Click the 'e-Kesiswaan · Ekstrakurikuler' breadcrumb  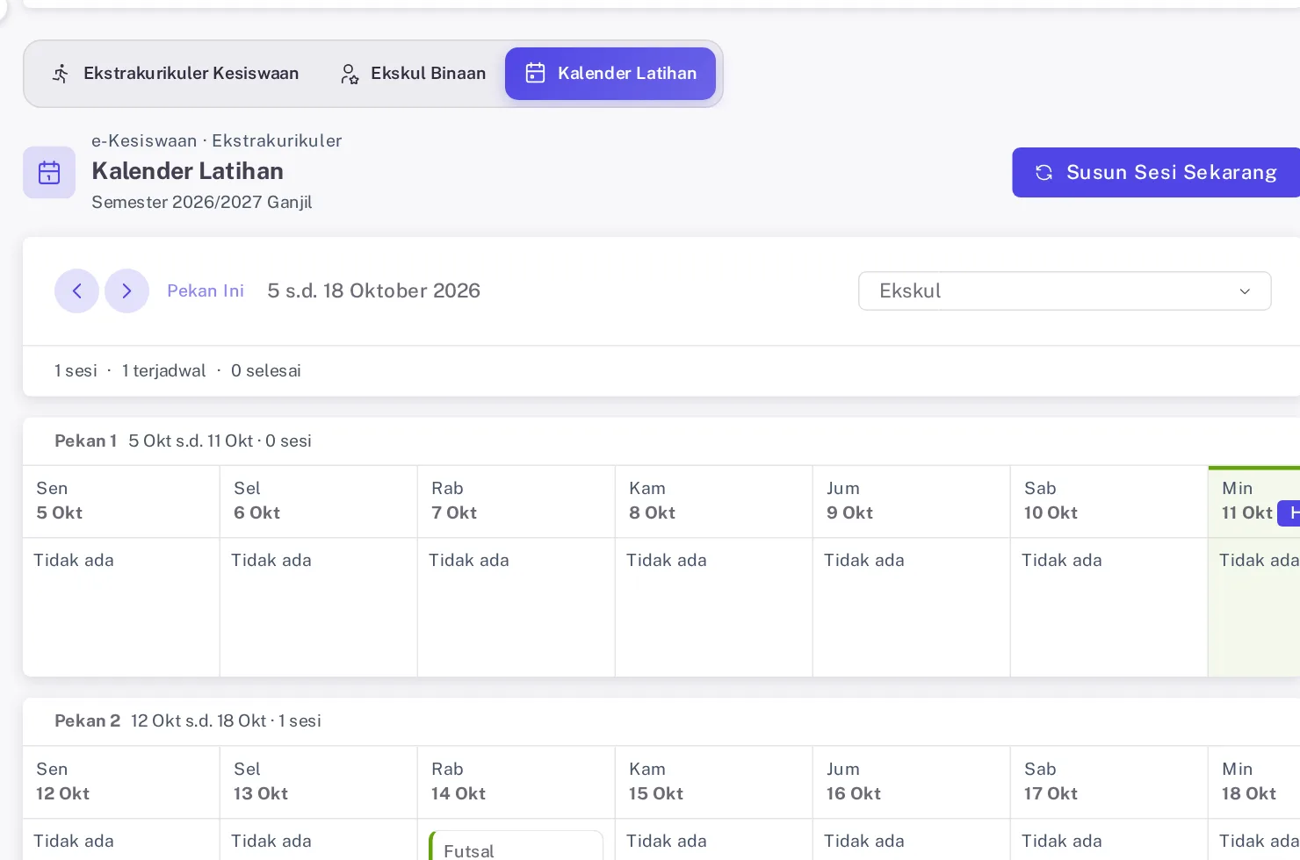[216, 140]
